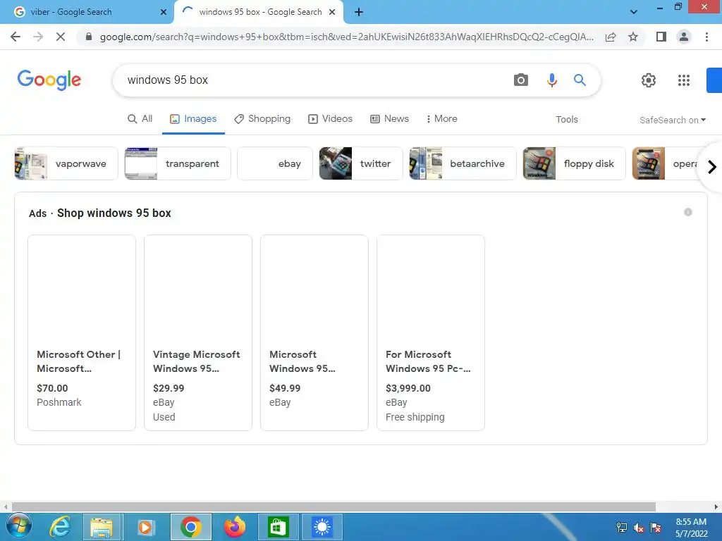Click the horizontal scrollbar at page bottom

[334, 506]
